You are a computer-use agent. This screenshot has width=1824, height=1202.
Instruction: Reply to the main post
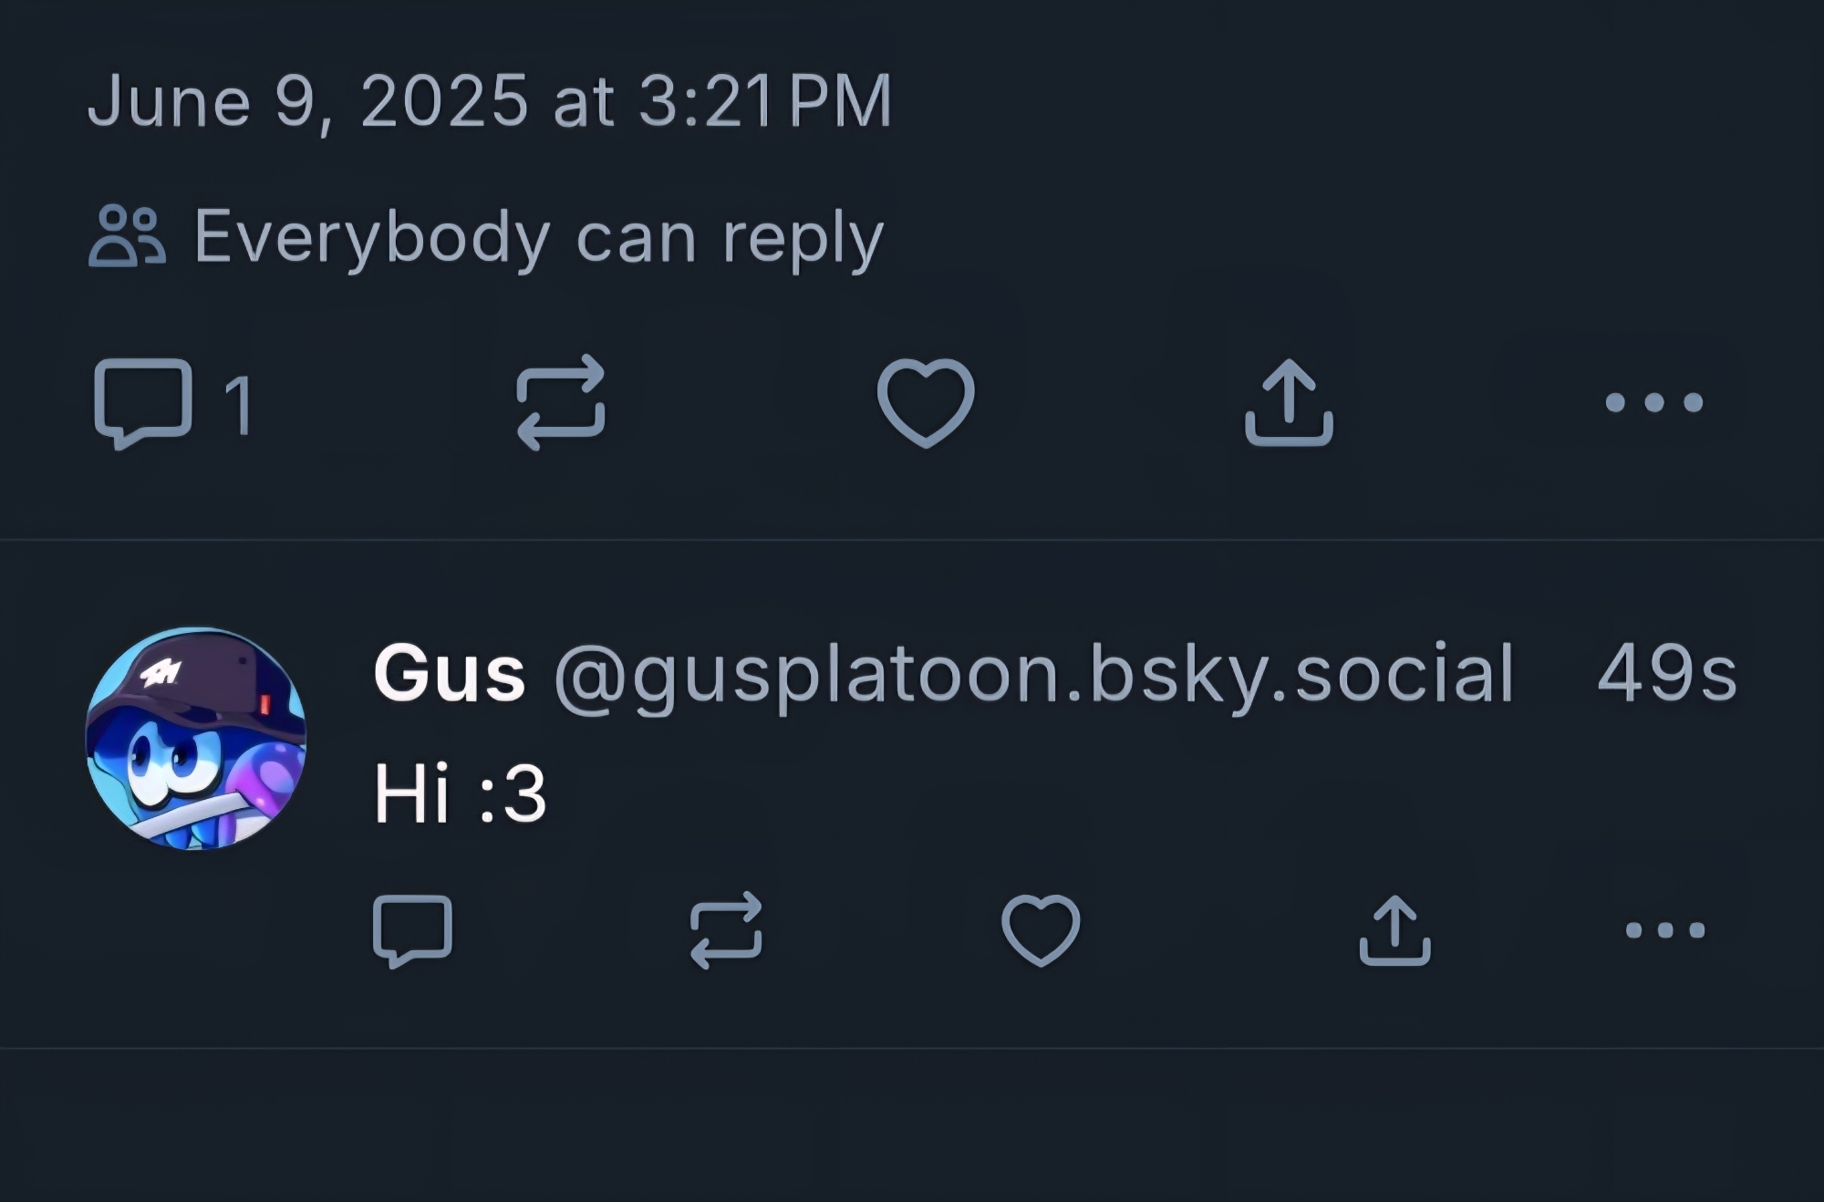coord(143,402)
